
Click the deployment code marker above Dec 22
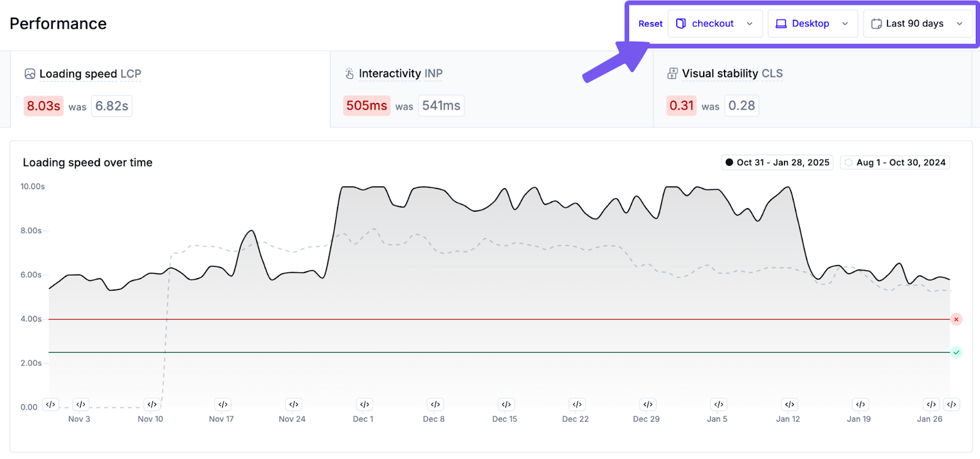pos(577,405)
